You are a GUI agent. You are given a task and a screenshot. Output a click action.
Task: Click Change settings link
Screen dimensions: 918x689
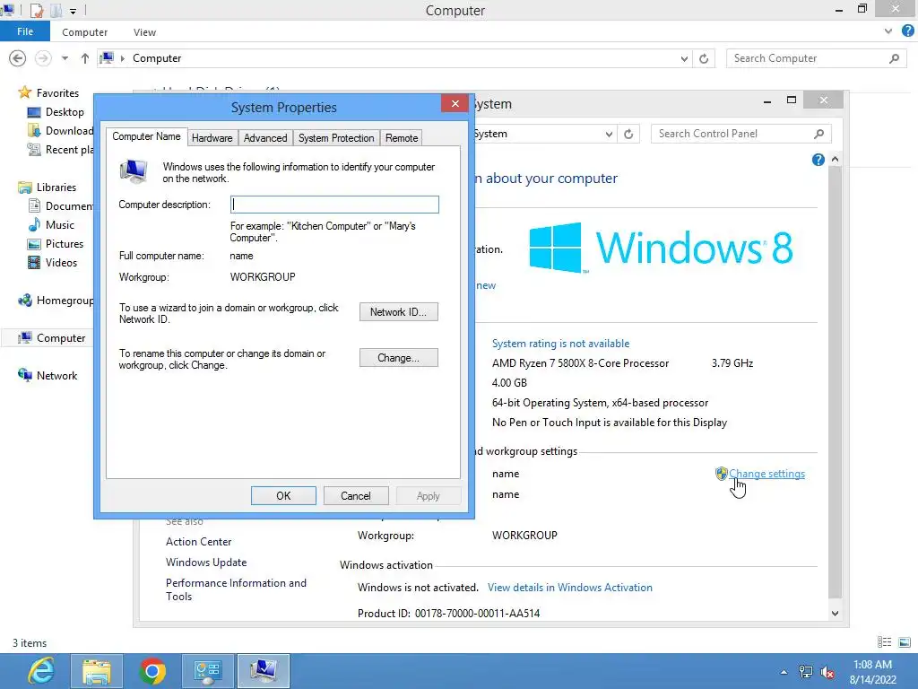click(767, 474)
